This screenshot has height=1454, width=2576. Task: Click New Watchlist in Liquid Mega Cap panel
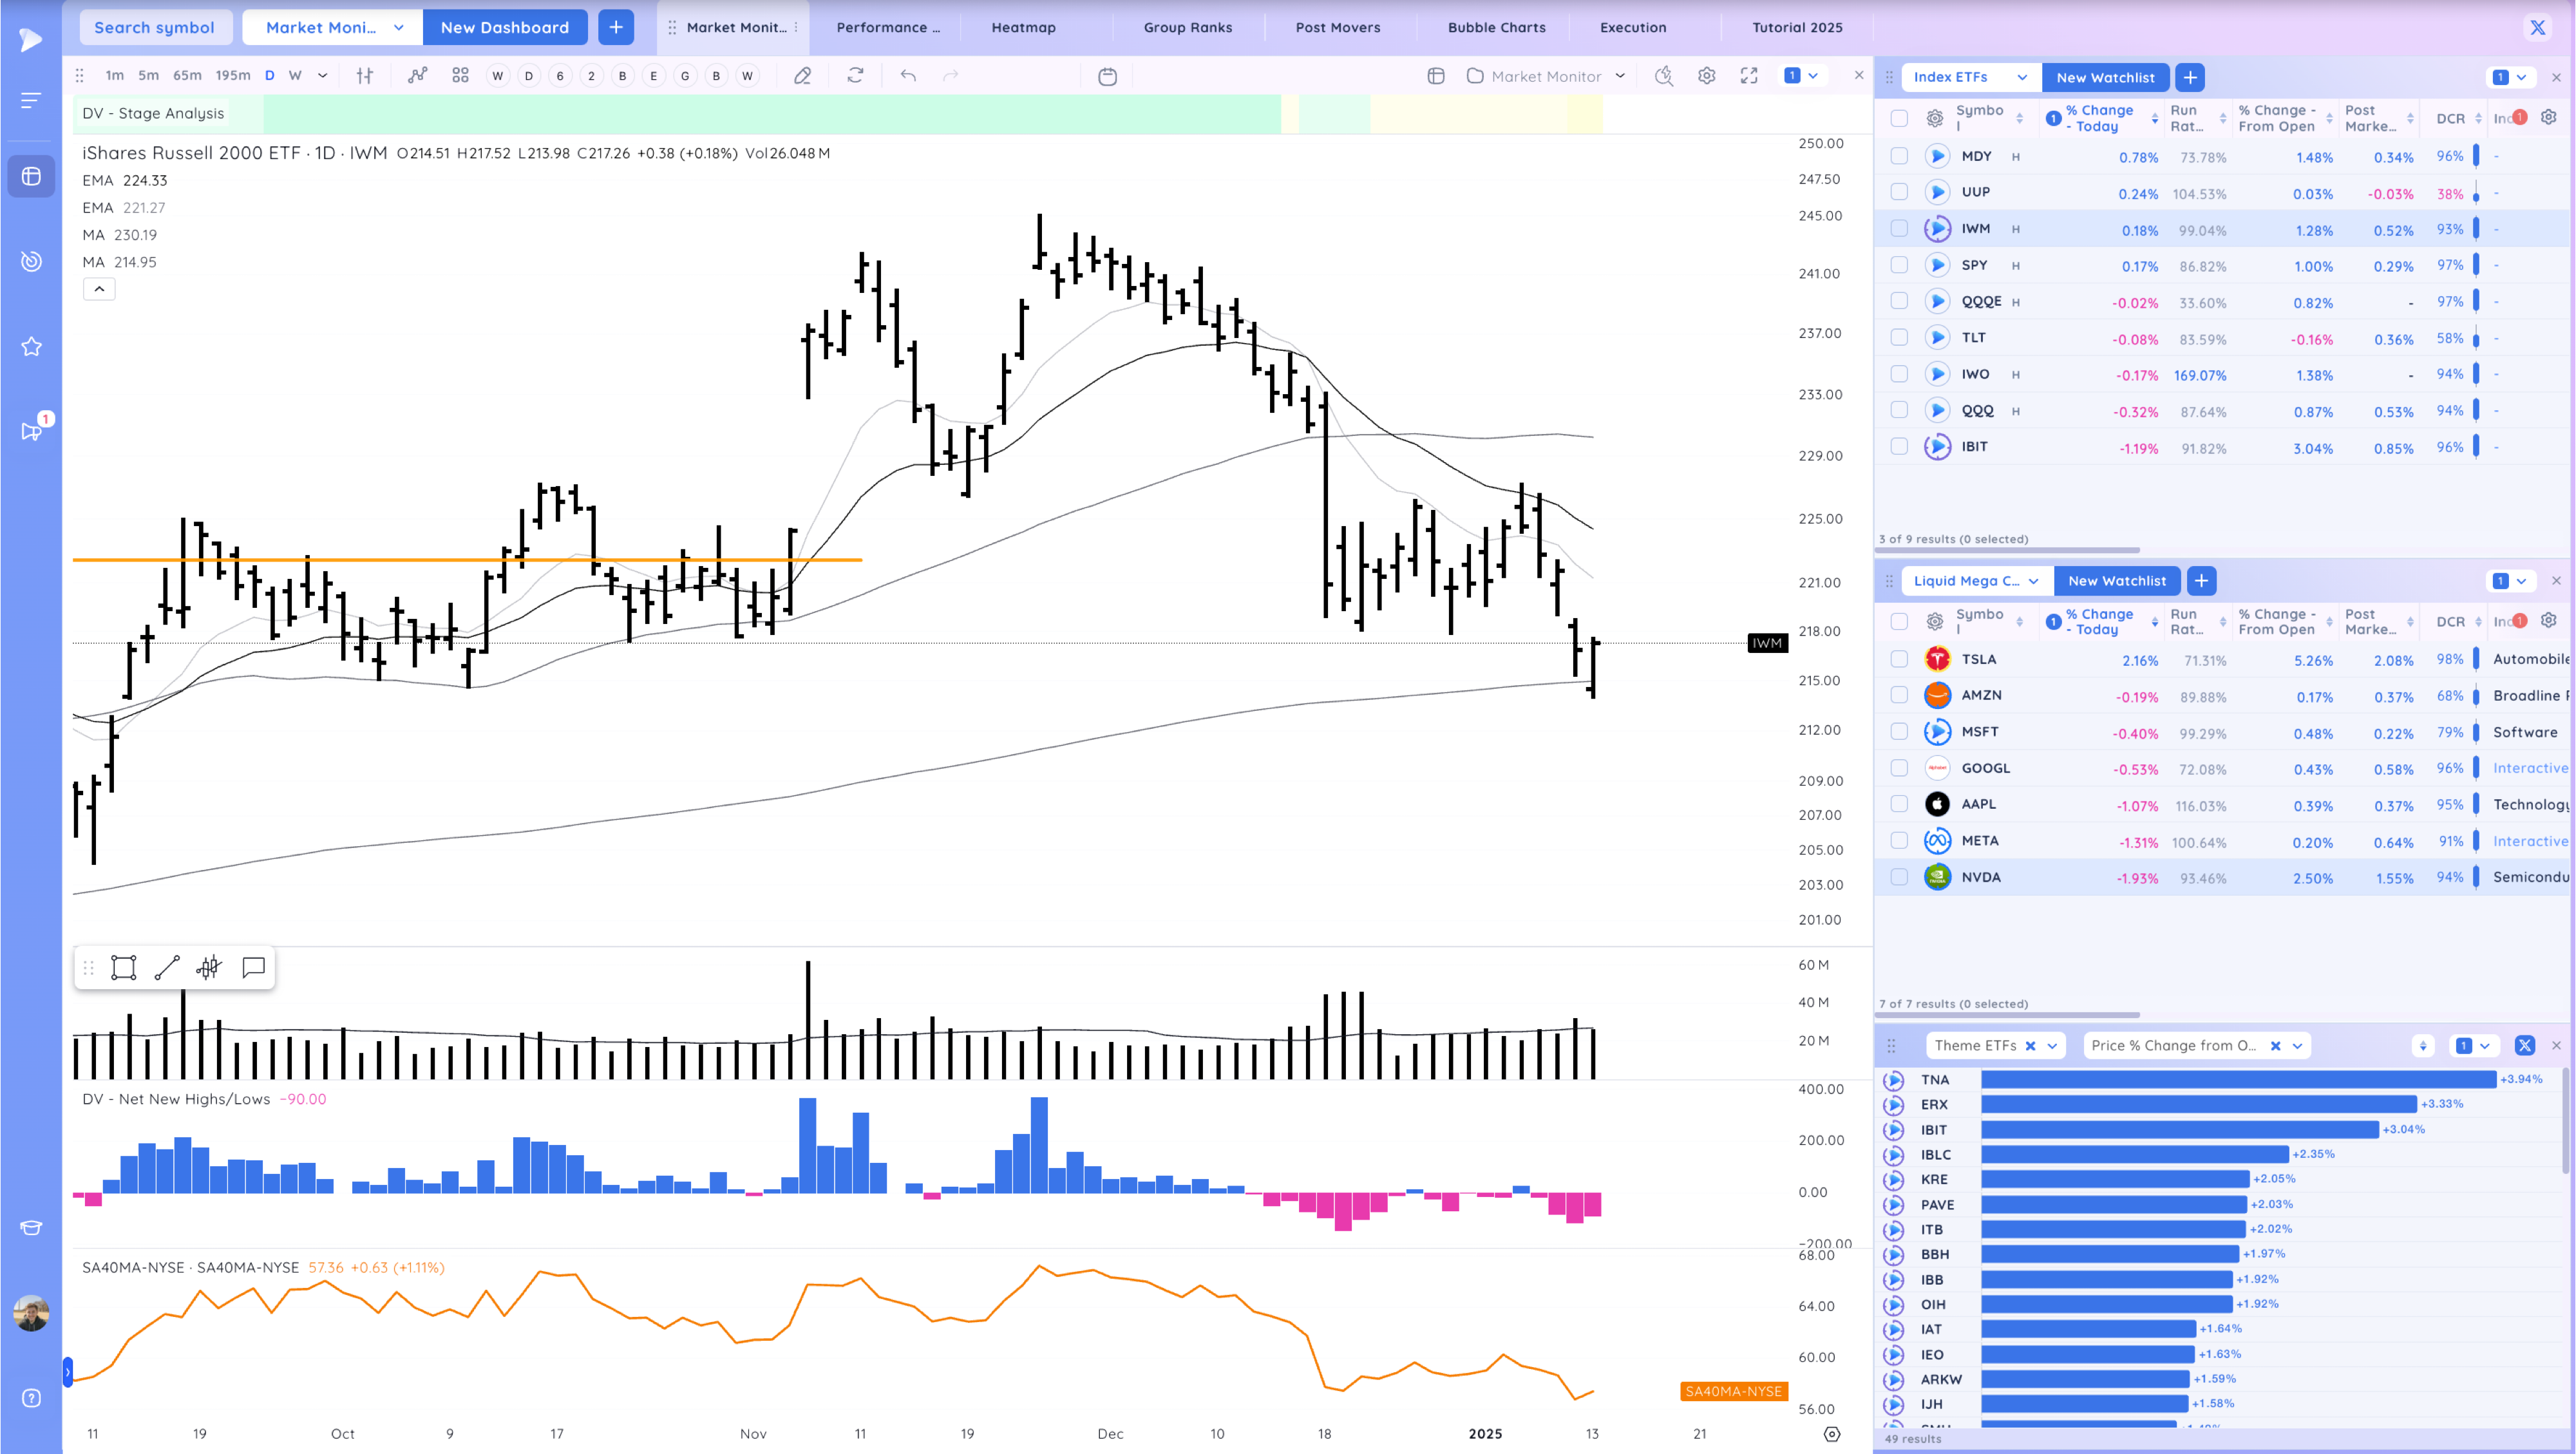(2117, 581)
